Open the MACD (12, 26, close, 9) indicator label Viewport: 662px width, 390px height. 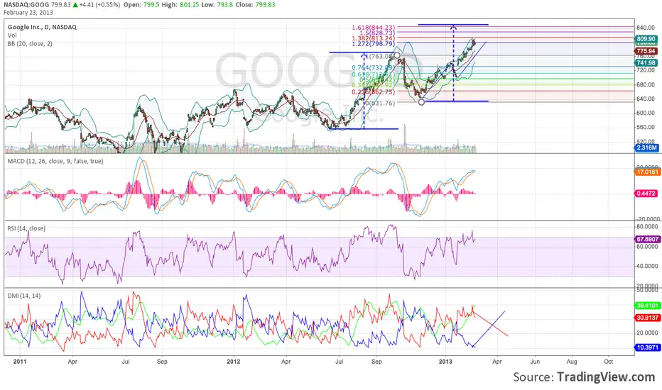click(55, 161)
